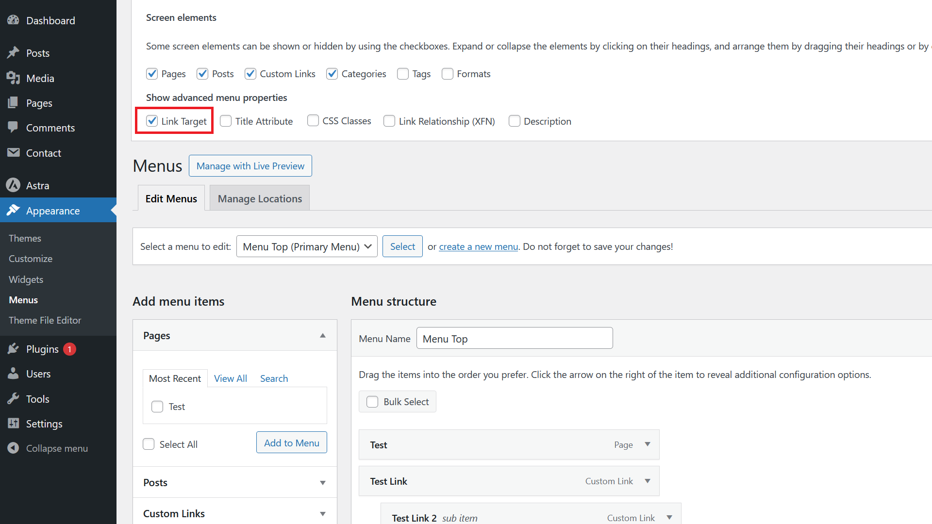This screenshot has height=524, width=932.
Task: Enable the Title Attribute checkbox
Action: pyautogui.click(x=226, y=121)
